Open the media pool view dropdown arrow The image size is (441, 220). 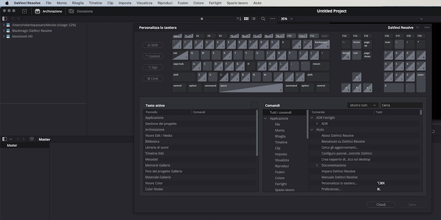[10, 139]
